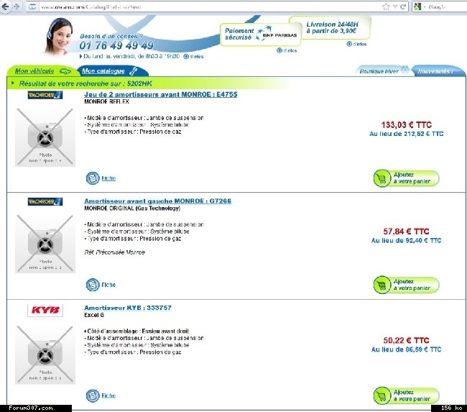Image resolution: width=467 pixels, height=412 pixels.
Task: Open d'infos link under Paiement sécurisé
Action: [x=287, y=50]
